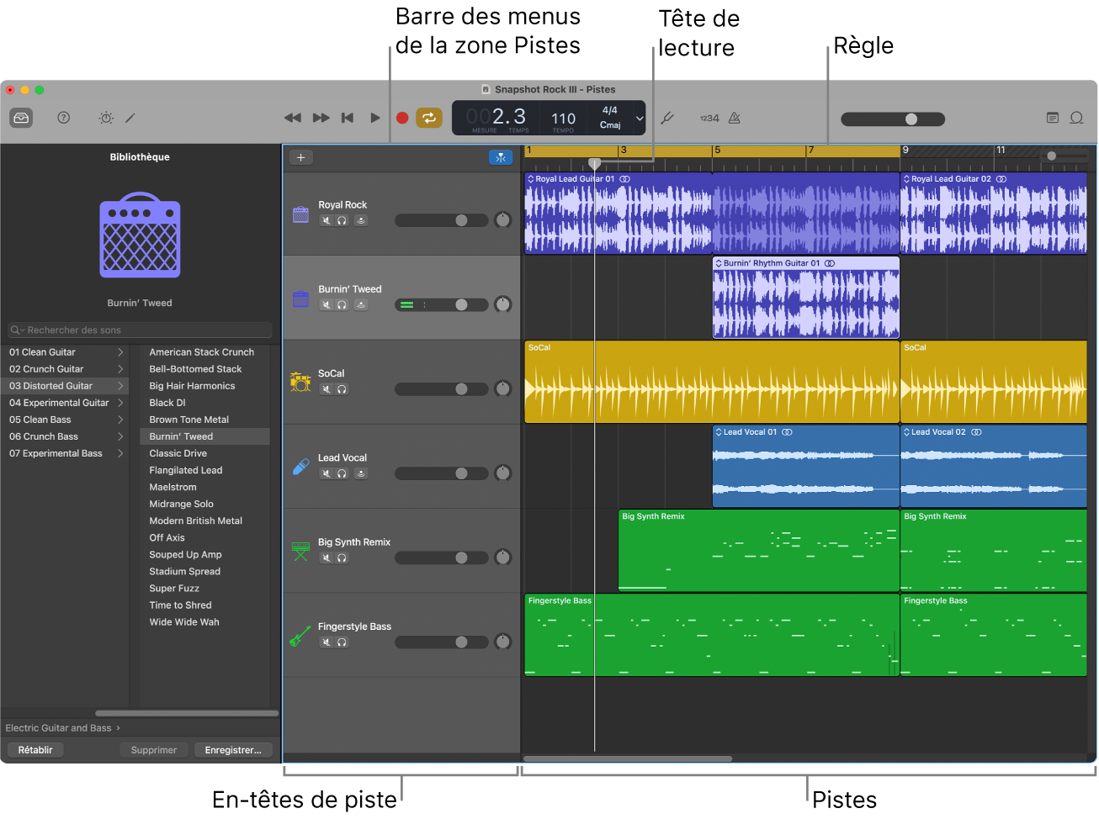Screen dimensions: 1099x819
Task: Click the Rétablir button
Action: (x=35, y=750)
